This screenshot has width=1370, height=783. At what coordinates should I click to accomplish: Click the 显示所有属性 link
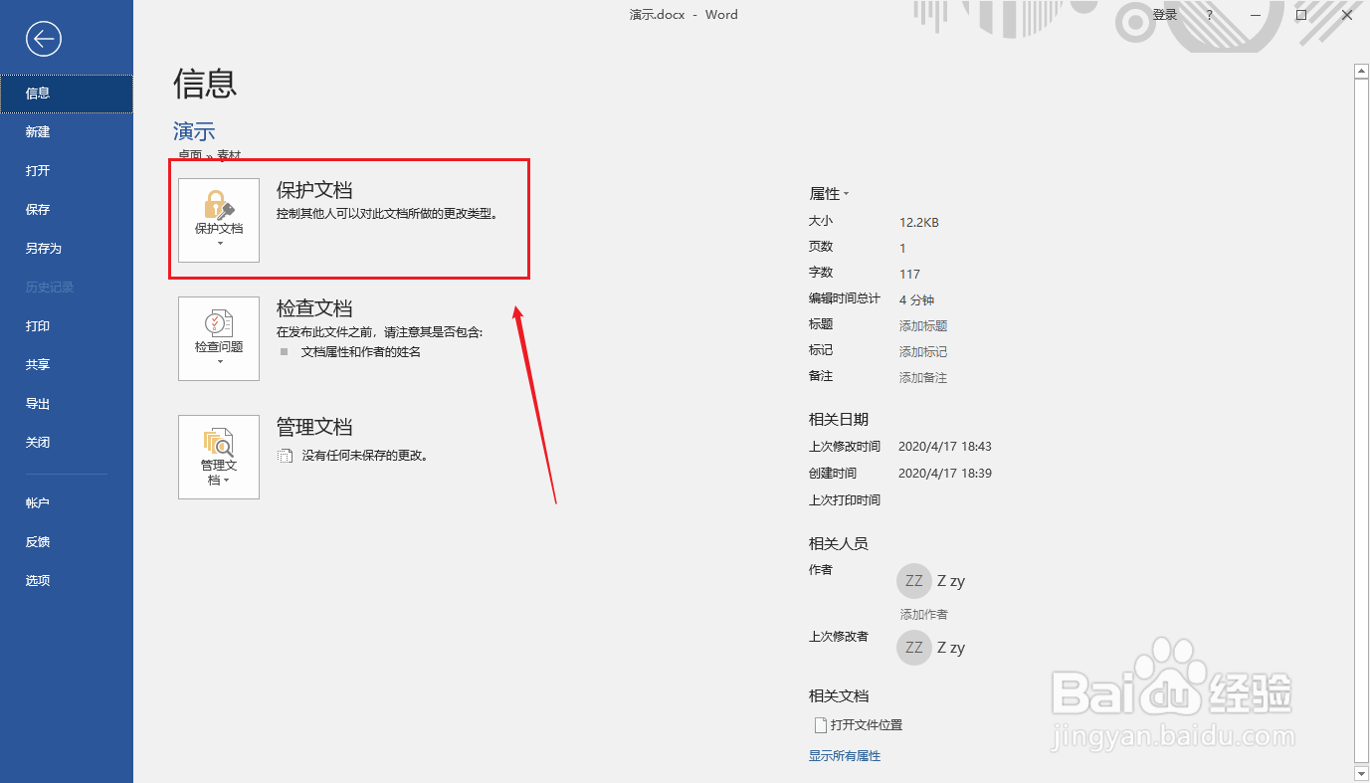[844, 755]
